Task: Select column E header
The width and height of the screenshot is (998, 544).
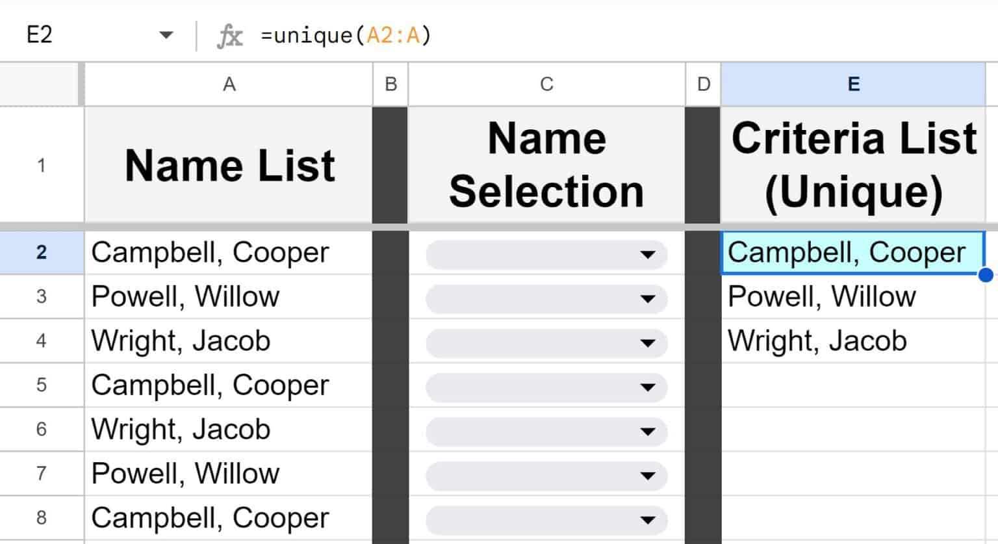Action: click(853, 84)
